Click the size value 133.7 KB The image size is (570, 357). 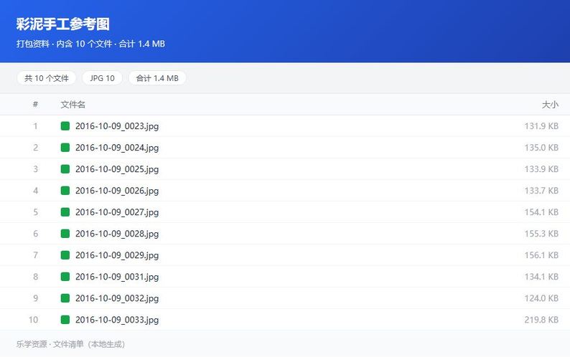click(541, 190)
